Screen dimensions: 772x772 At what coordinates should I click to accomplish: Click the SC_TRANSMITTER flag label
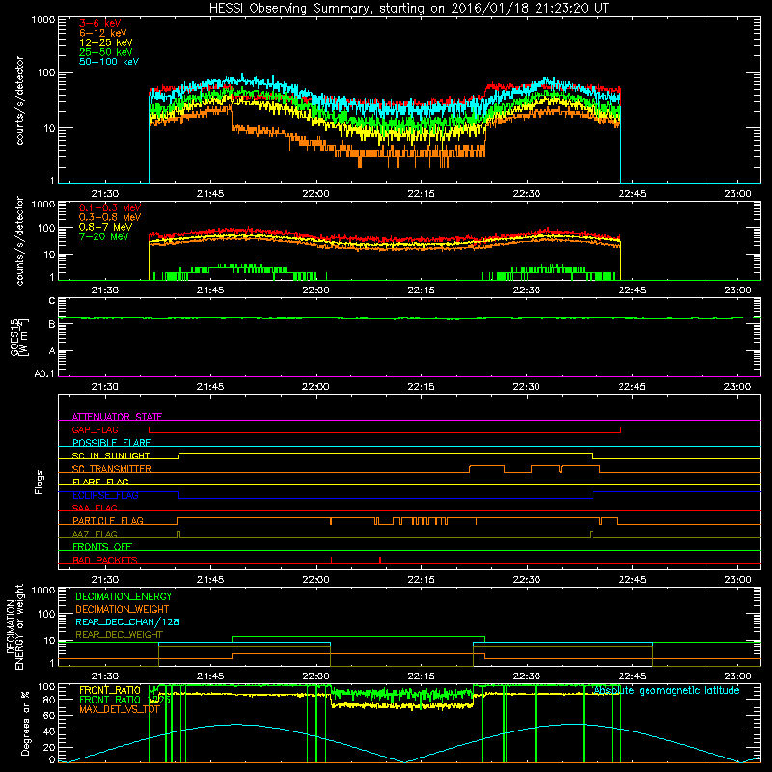click(111, 469)
